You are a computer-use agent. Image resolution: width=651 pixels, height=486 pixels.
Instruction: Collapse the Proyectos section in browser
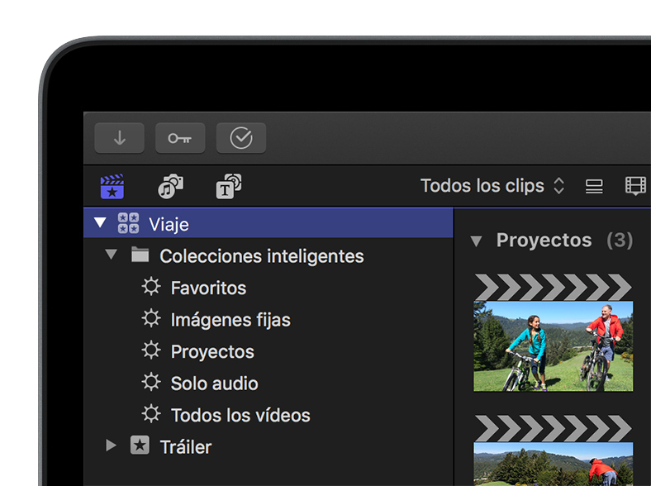coord(476,241)
